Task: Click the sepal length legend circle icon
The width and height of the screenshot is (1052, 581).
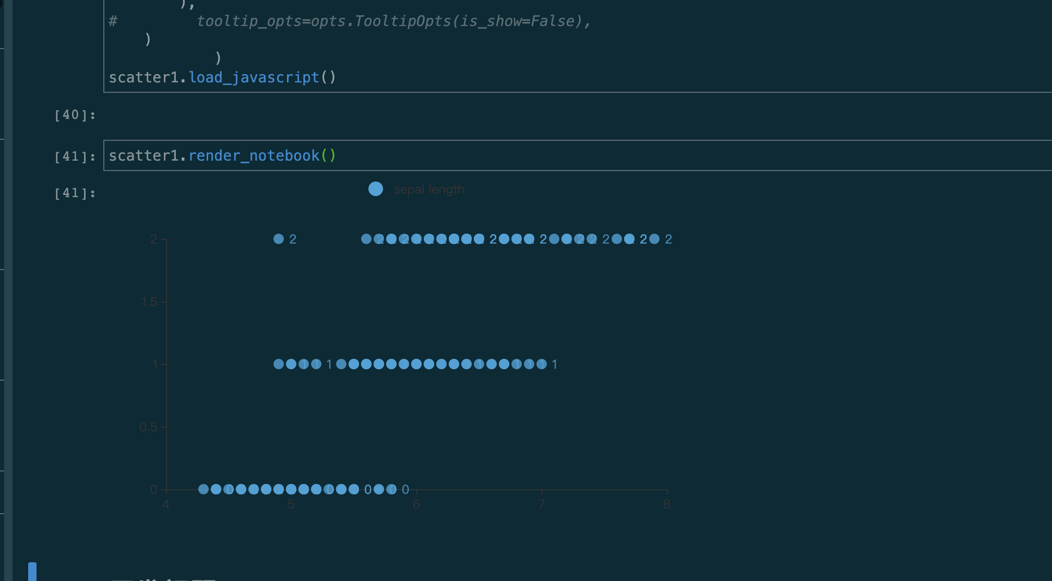Action: (x=375, y=189)
